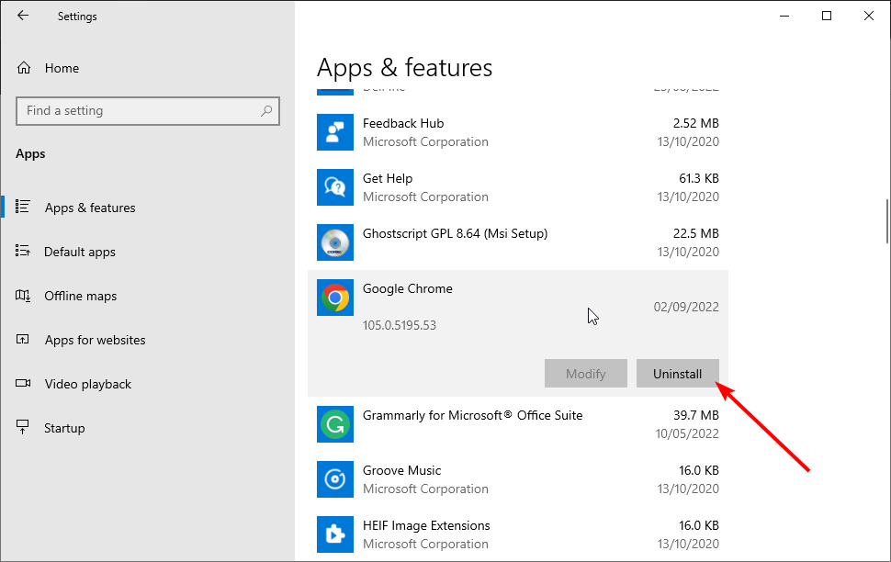The image size is (891, 562).
Task: Click the Apps & features heading
Action: click(x=404, y=68)
